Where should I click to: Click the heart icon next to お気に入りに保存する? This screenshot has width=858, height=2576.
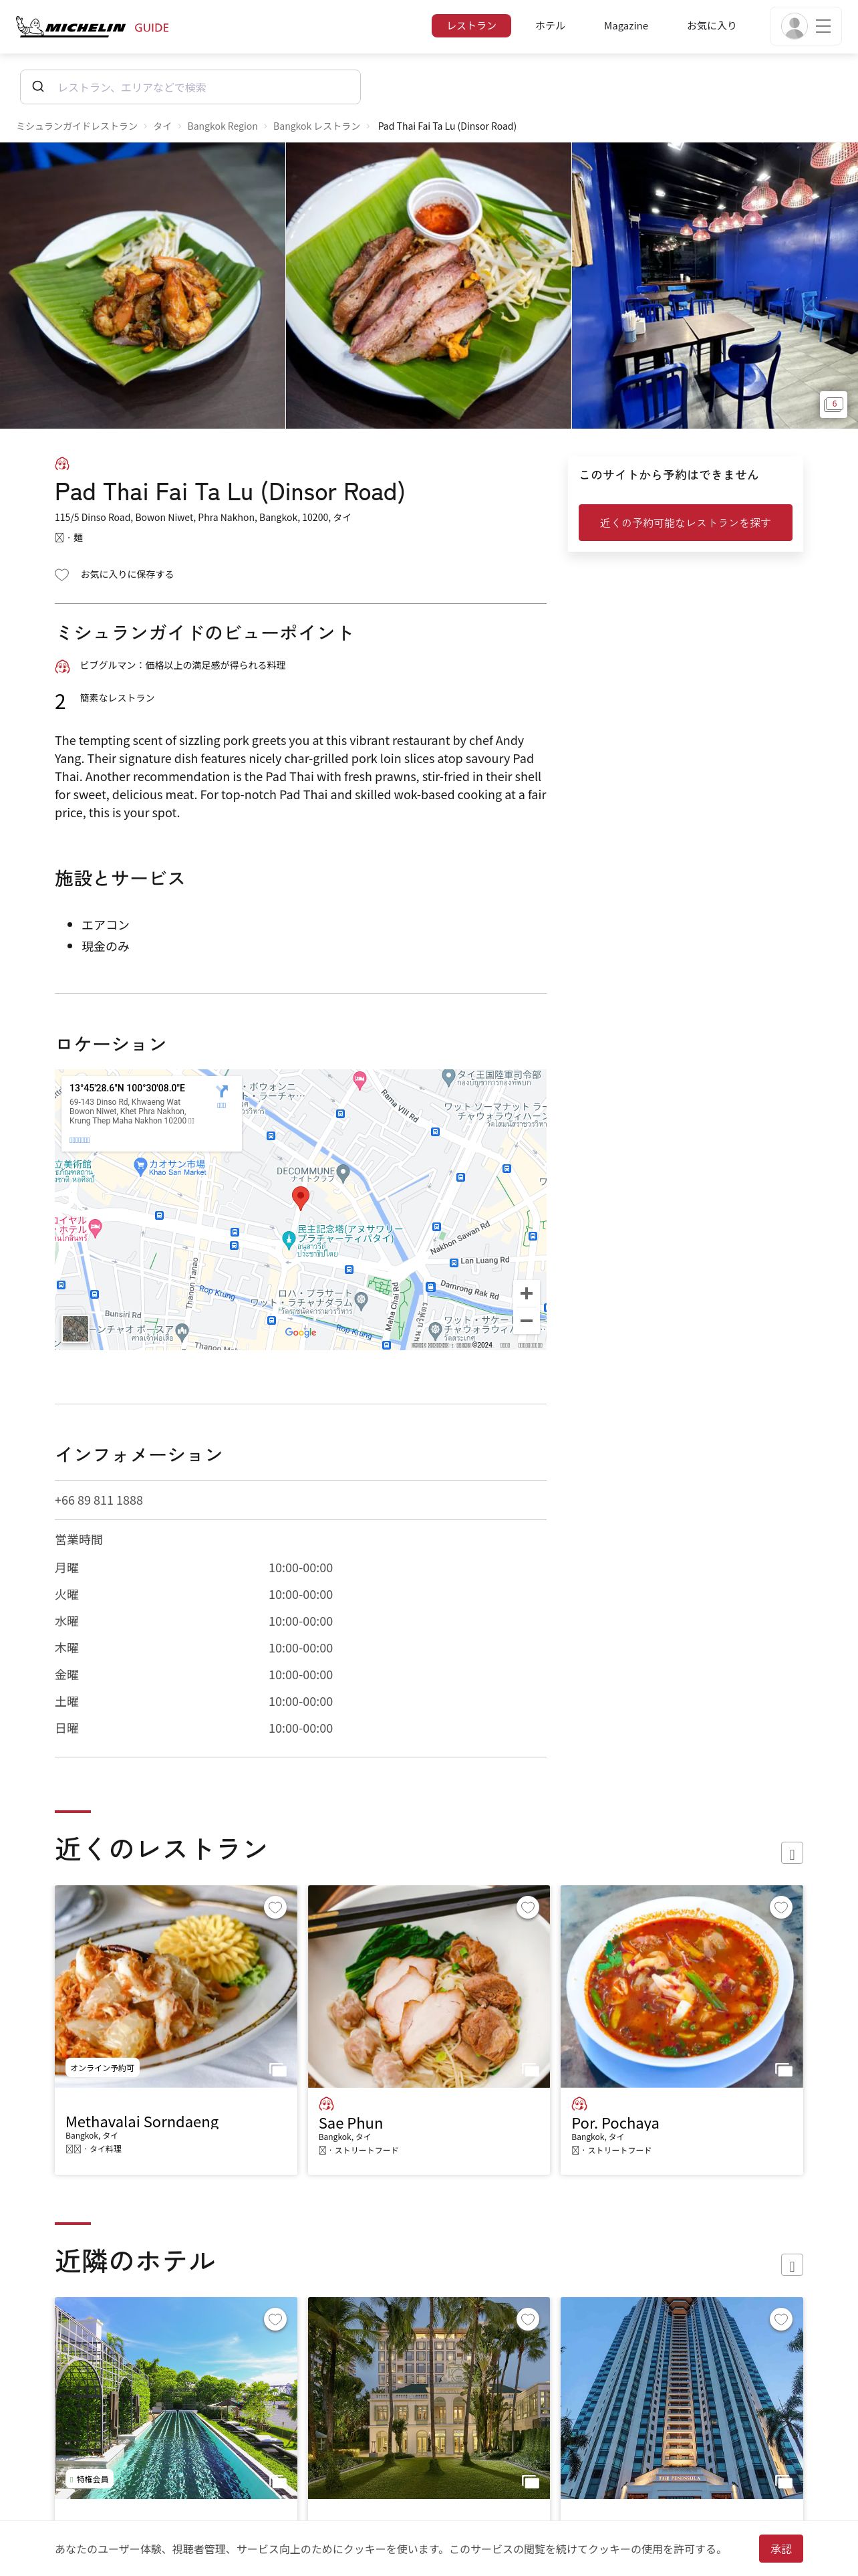[62, 574]
